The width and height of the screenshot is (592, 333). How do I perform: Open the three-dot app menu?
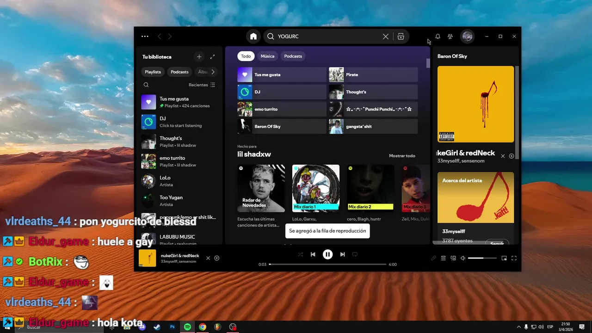(x=145, y=37)
